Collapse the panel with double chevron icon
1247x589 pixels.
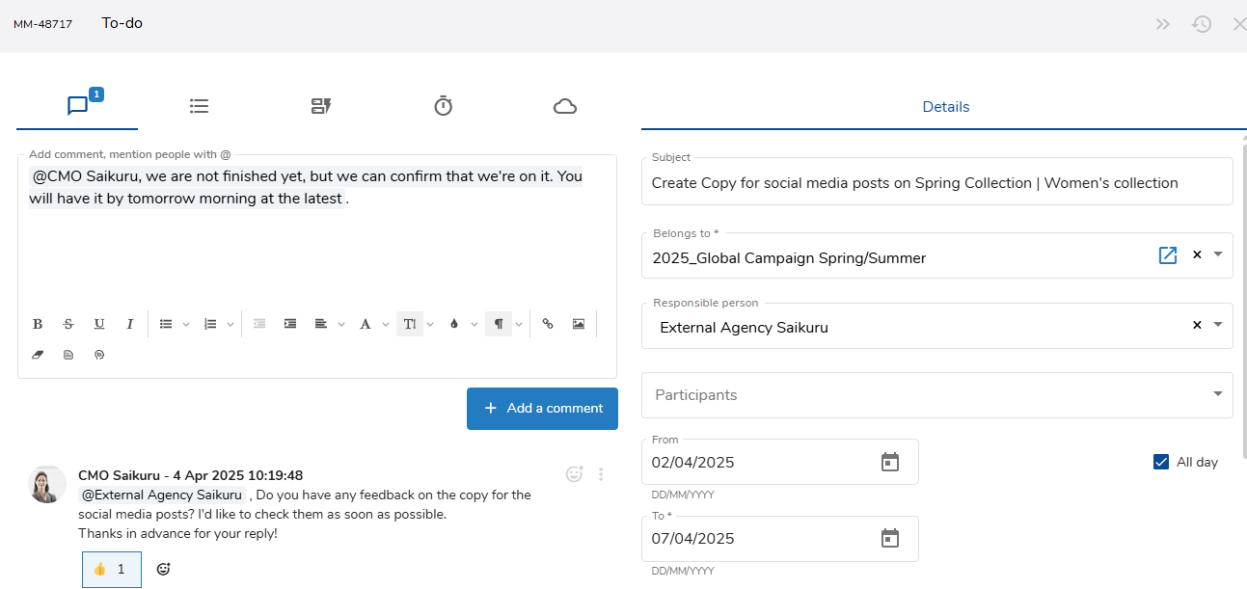click(x=1163, y=24)
